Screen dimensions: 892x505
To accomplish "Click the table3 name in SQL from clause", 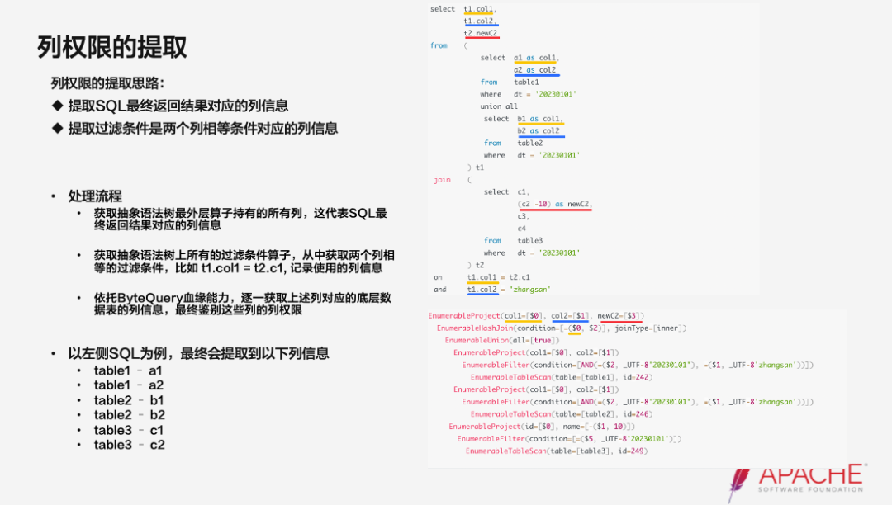I will click(530, 241).
